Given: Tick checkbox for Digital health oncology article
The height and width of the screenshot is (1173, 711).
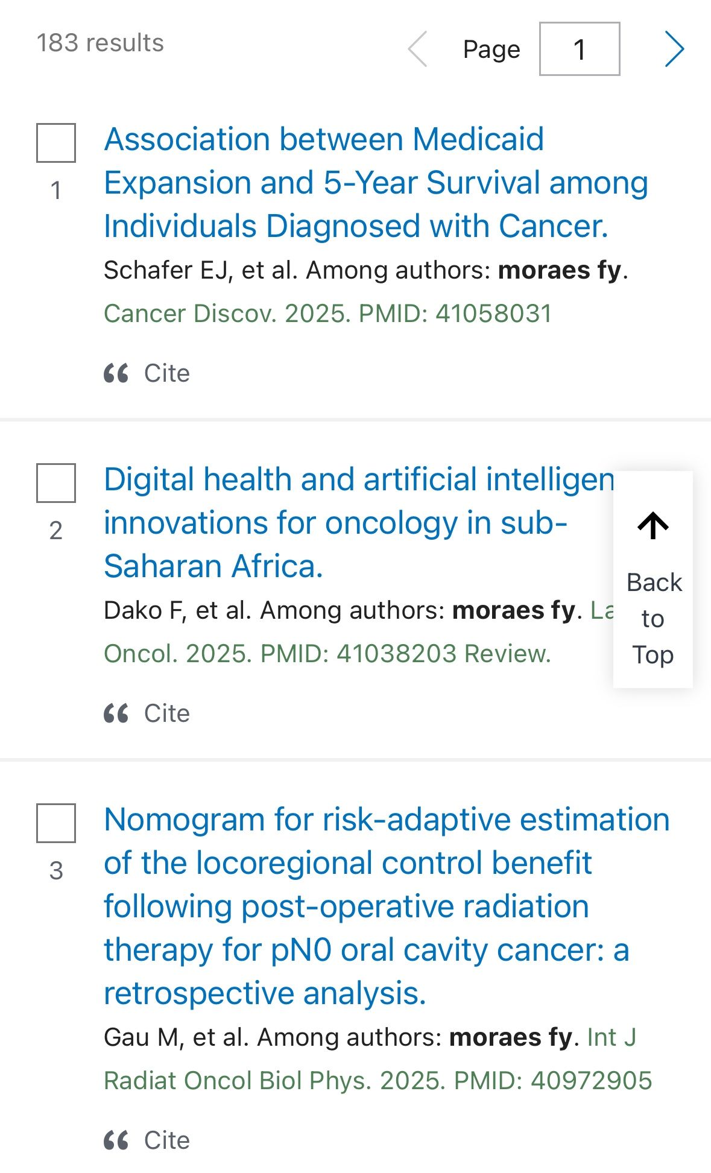Looking at the screenshot, I should point(56,483).
